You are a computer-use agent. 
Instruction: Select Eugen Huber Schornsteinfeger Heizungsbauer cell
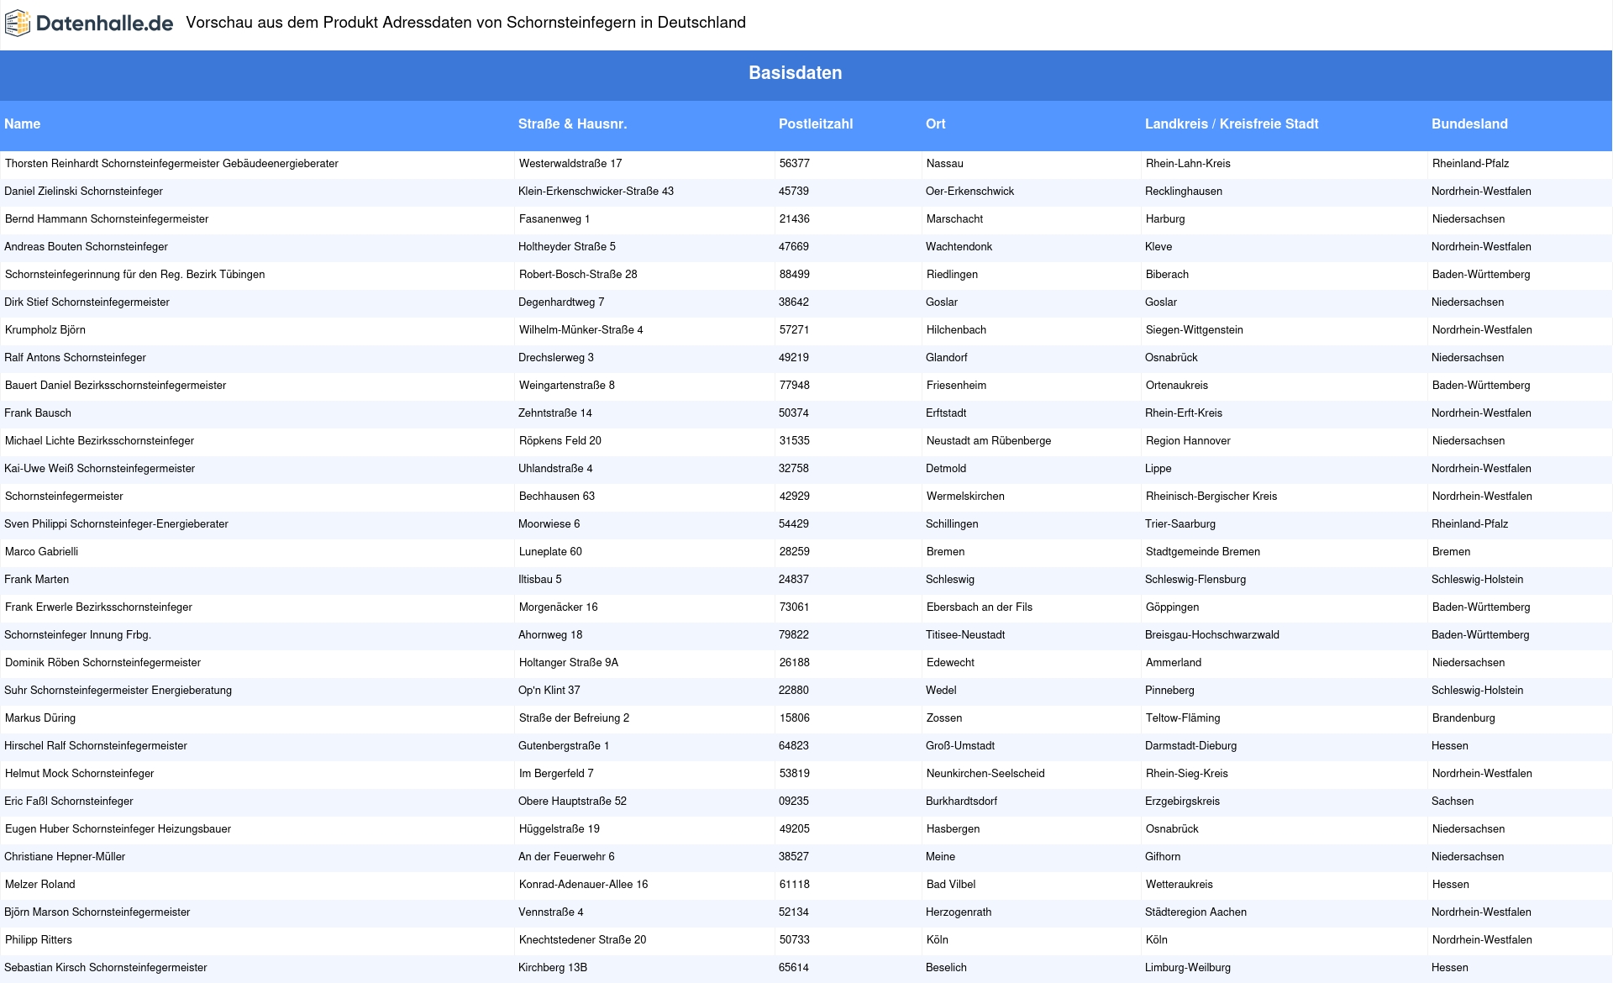(118, 829)
